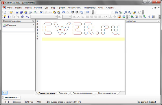Screen dimensions: 162x105
Task: Click the Save All icon
Action: point(21,12)
